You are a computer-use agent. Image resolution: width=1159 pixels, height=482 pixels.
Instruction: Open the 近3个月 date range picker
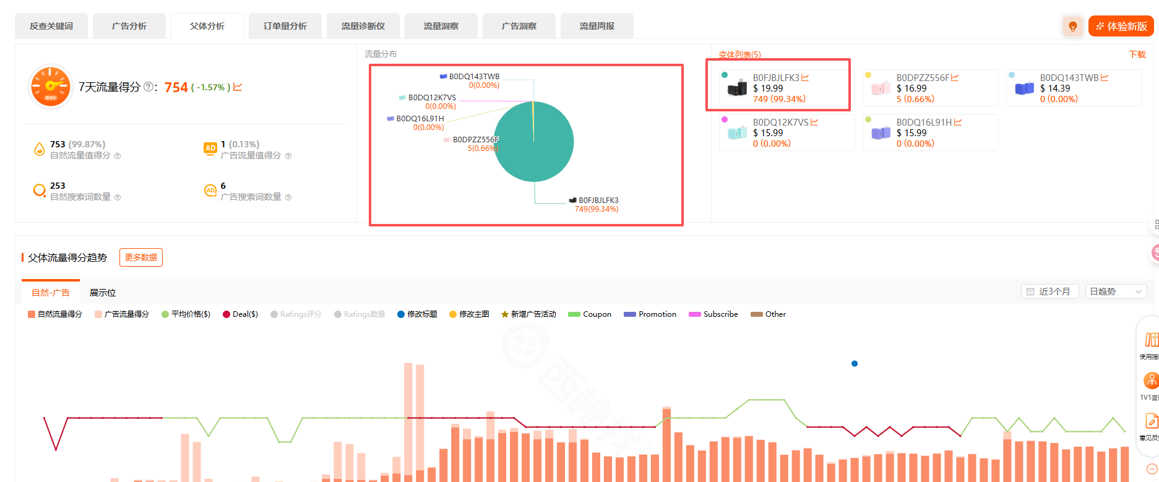point(1049,291)
